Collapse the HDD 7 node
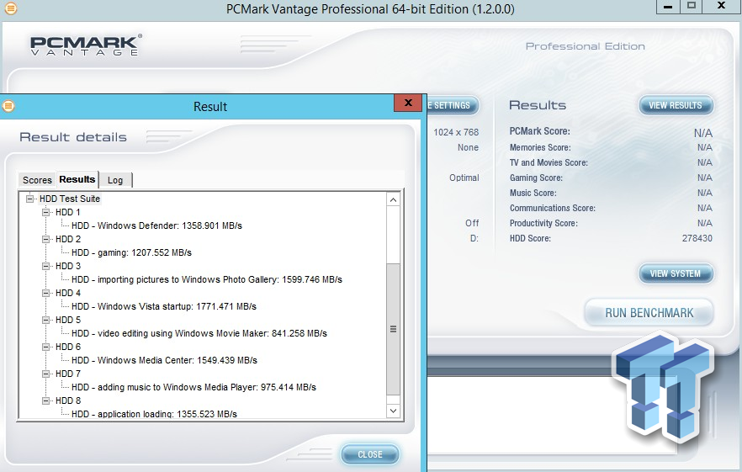This screenshot has width=742, height=472. [x=46, y=374]
